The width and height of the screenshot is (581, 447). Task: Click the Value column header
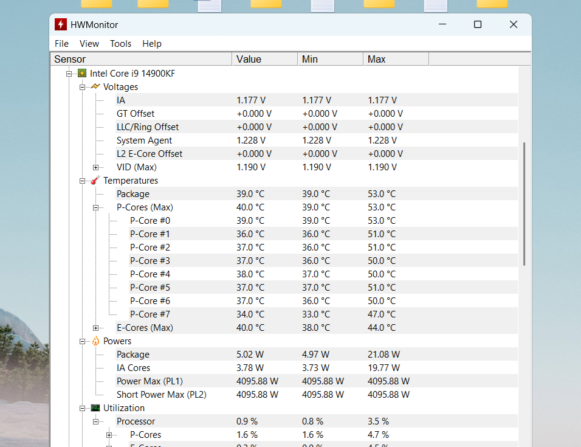click(265, 59)
